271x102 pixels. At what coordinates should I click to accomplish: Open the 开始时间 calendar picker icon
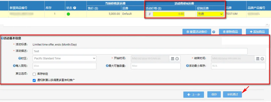click(172, 58)
